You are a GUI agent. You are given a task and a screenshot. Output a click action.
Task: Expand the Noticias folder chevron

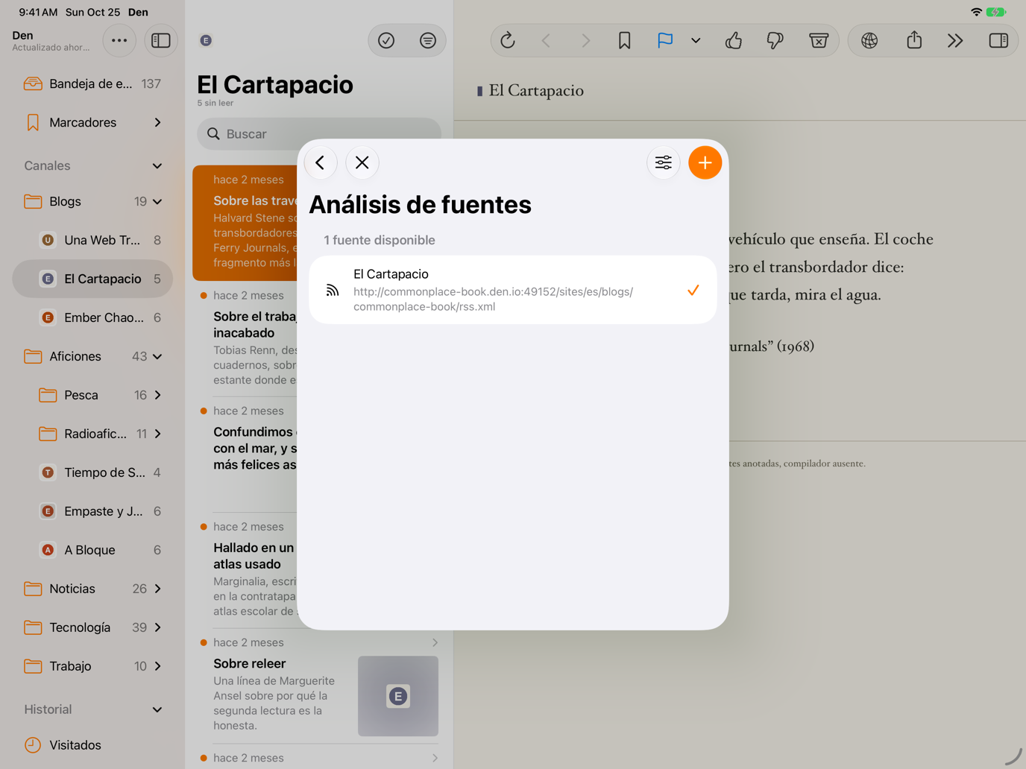pos(157,589)
